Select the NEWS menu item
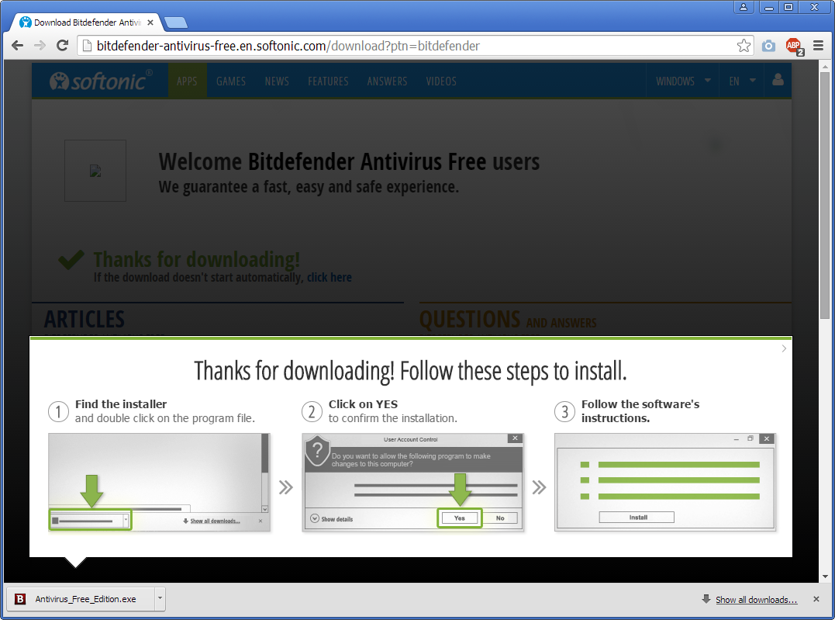835x620 pixels. (x=277, y=81)
